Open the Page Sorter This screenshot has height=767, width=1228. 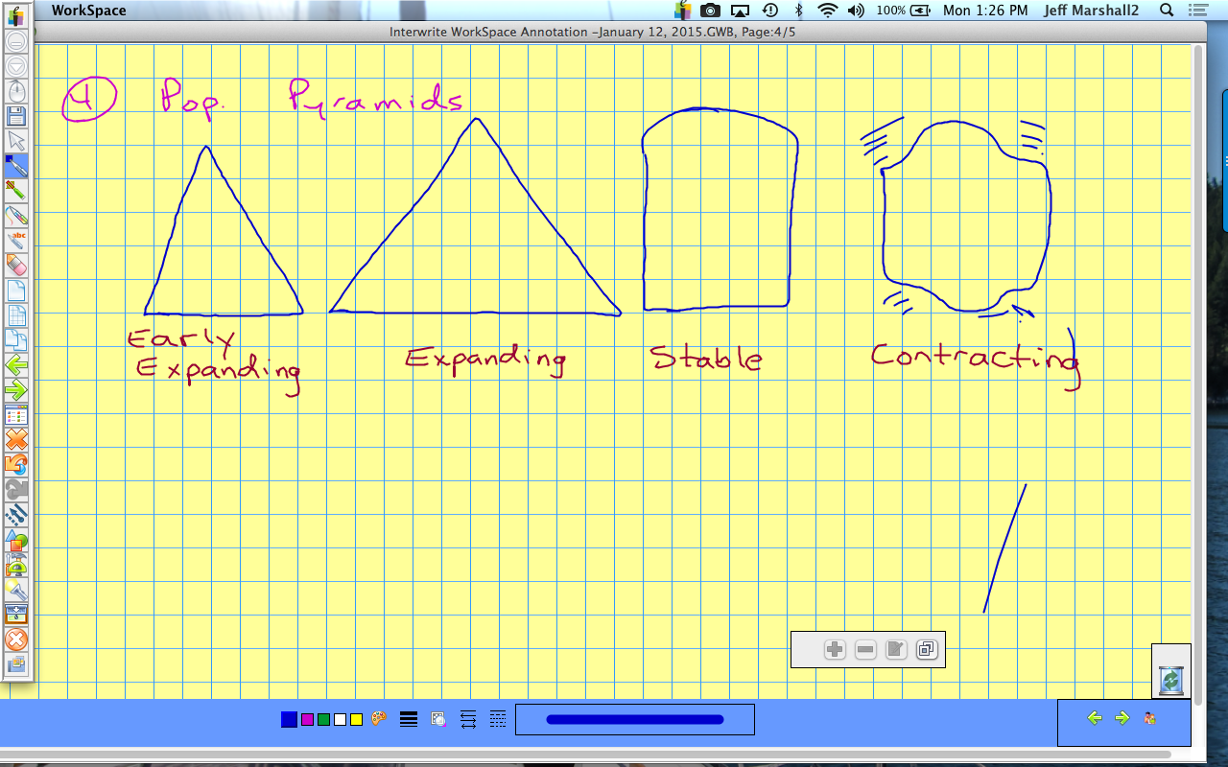tap(16, 415)
